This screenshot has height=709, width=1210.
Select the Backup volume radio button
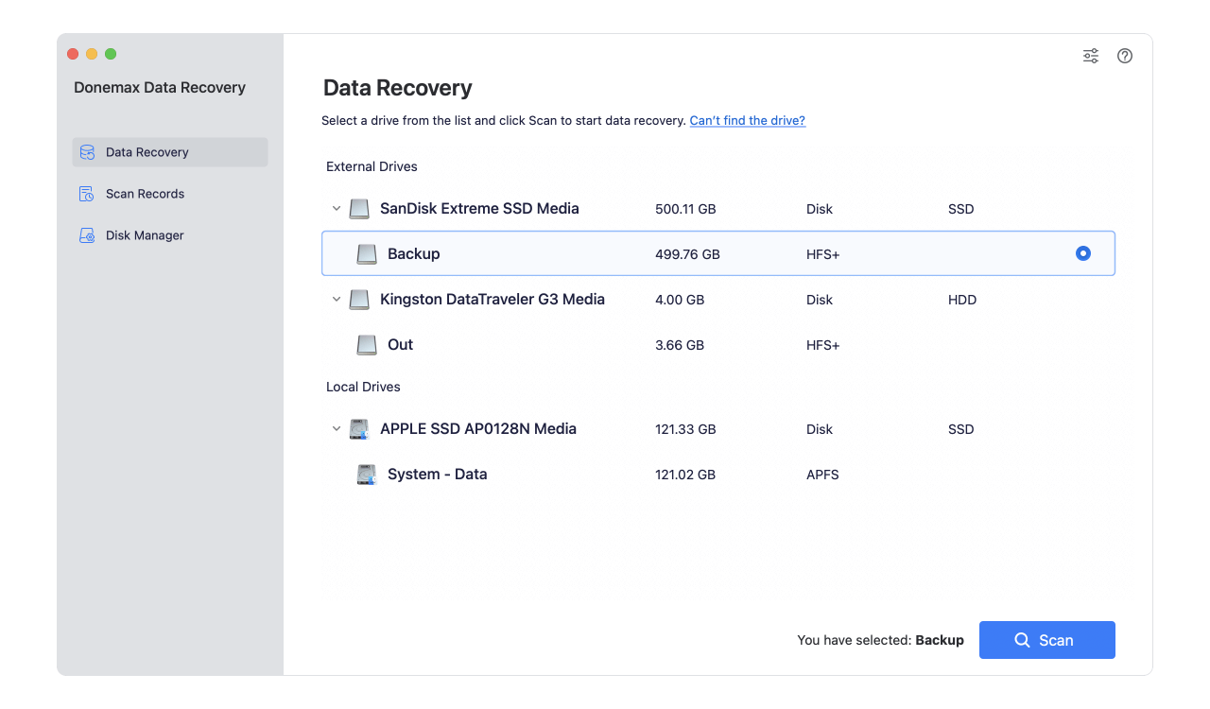coord(1081,253)
